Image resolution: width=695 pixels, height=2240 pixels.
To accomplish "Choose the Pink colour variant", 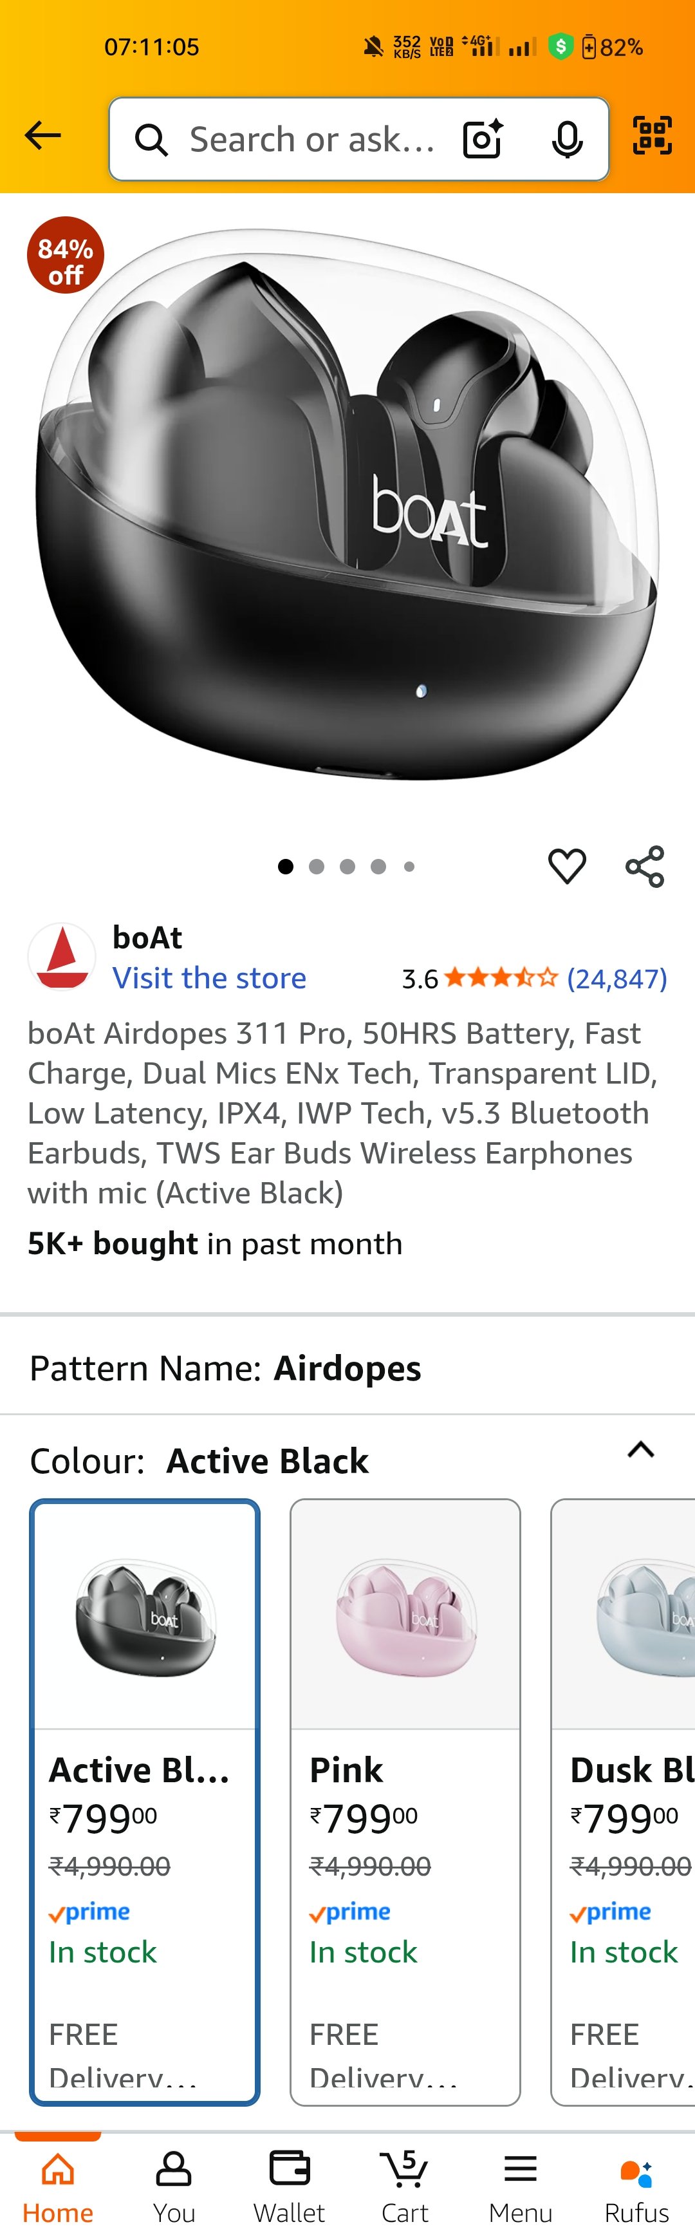I will pos(405,1800).
